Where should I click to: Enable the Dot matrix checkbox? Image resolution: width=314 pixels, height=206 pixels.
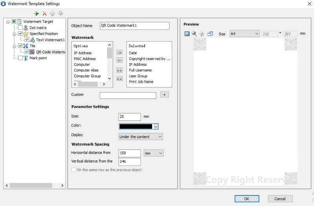(x=20, y=28)
